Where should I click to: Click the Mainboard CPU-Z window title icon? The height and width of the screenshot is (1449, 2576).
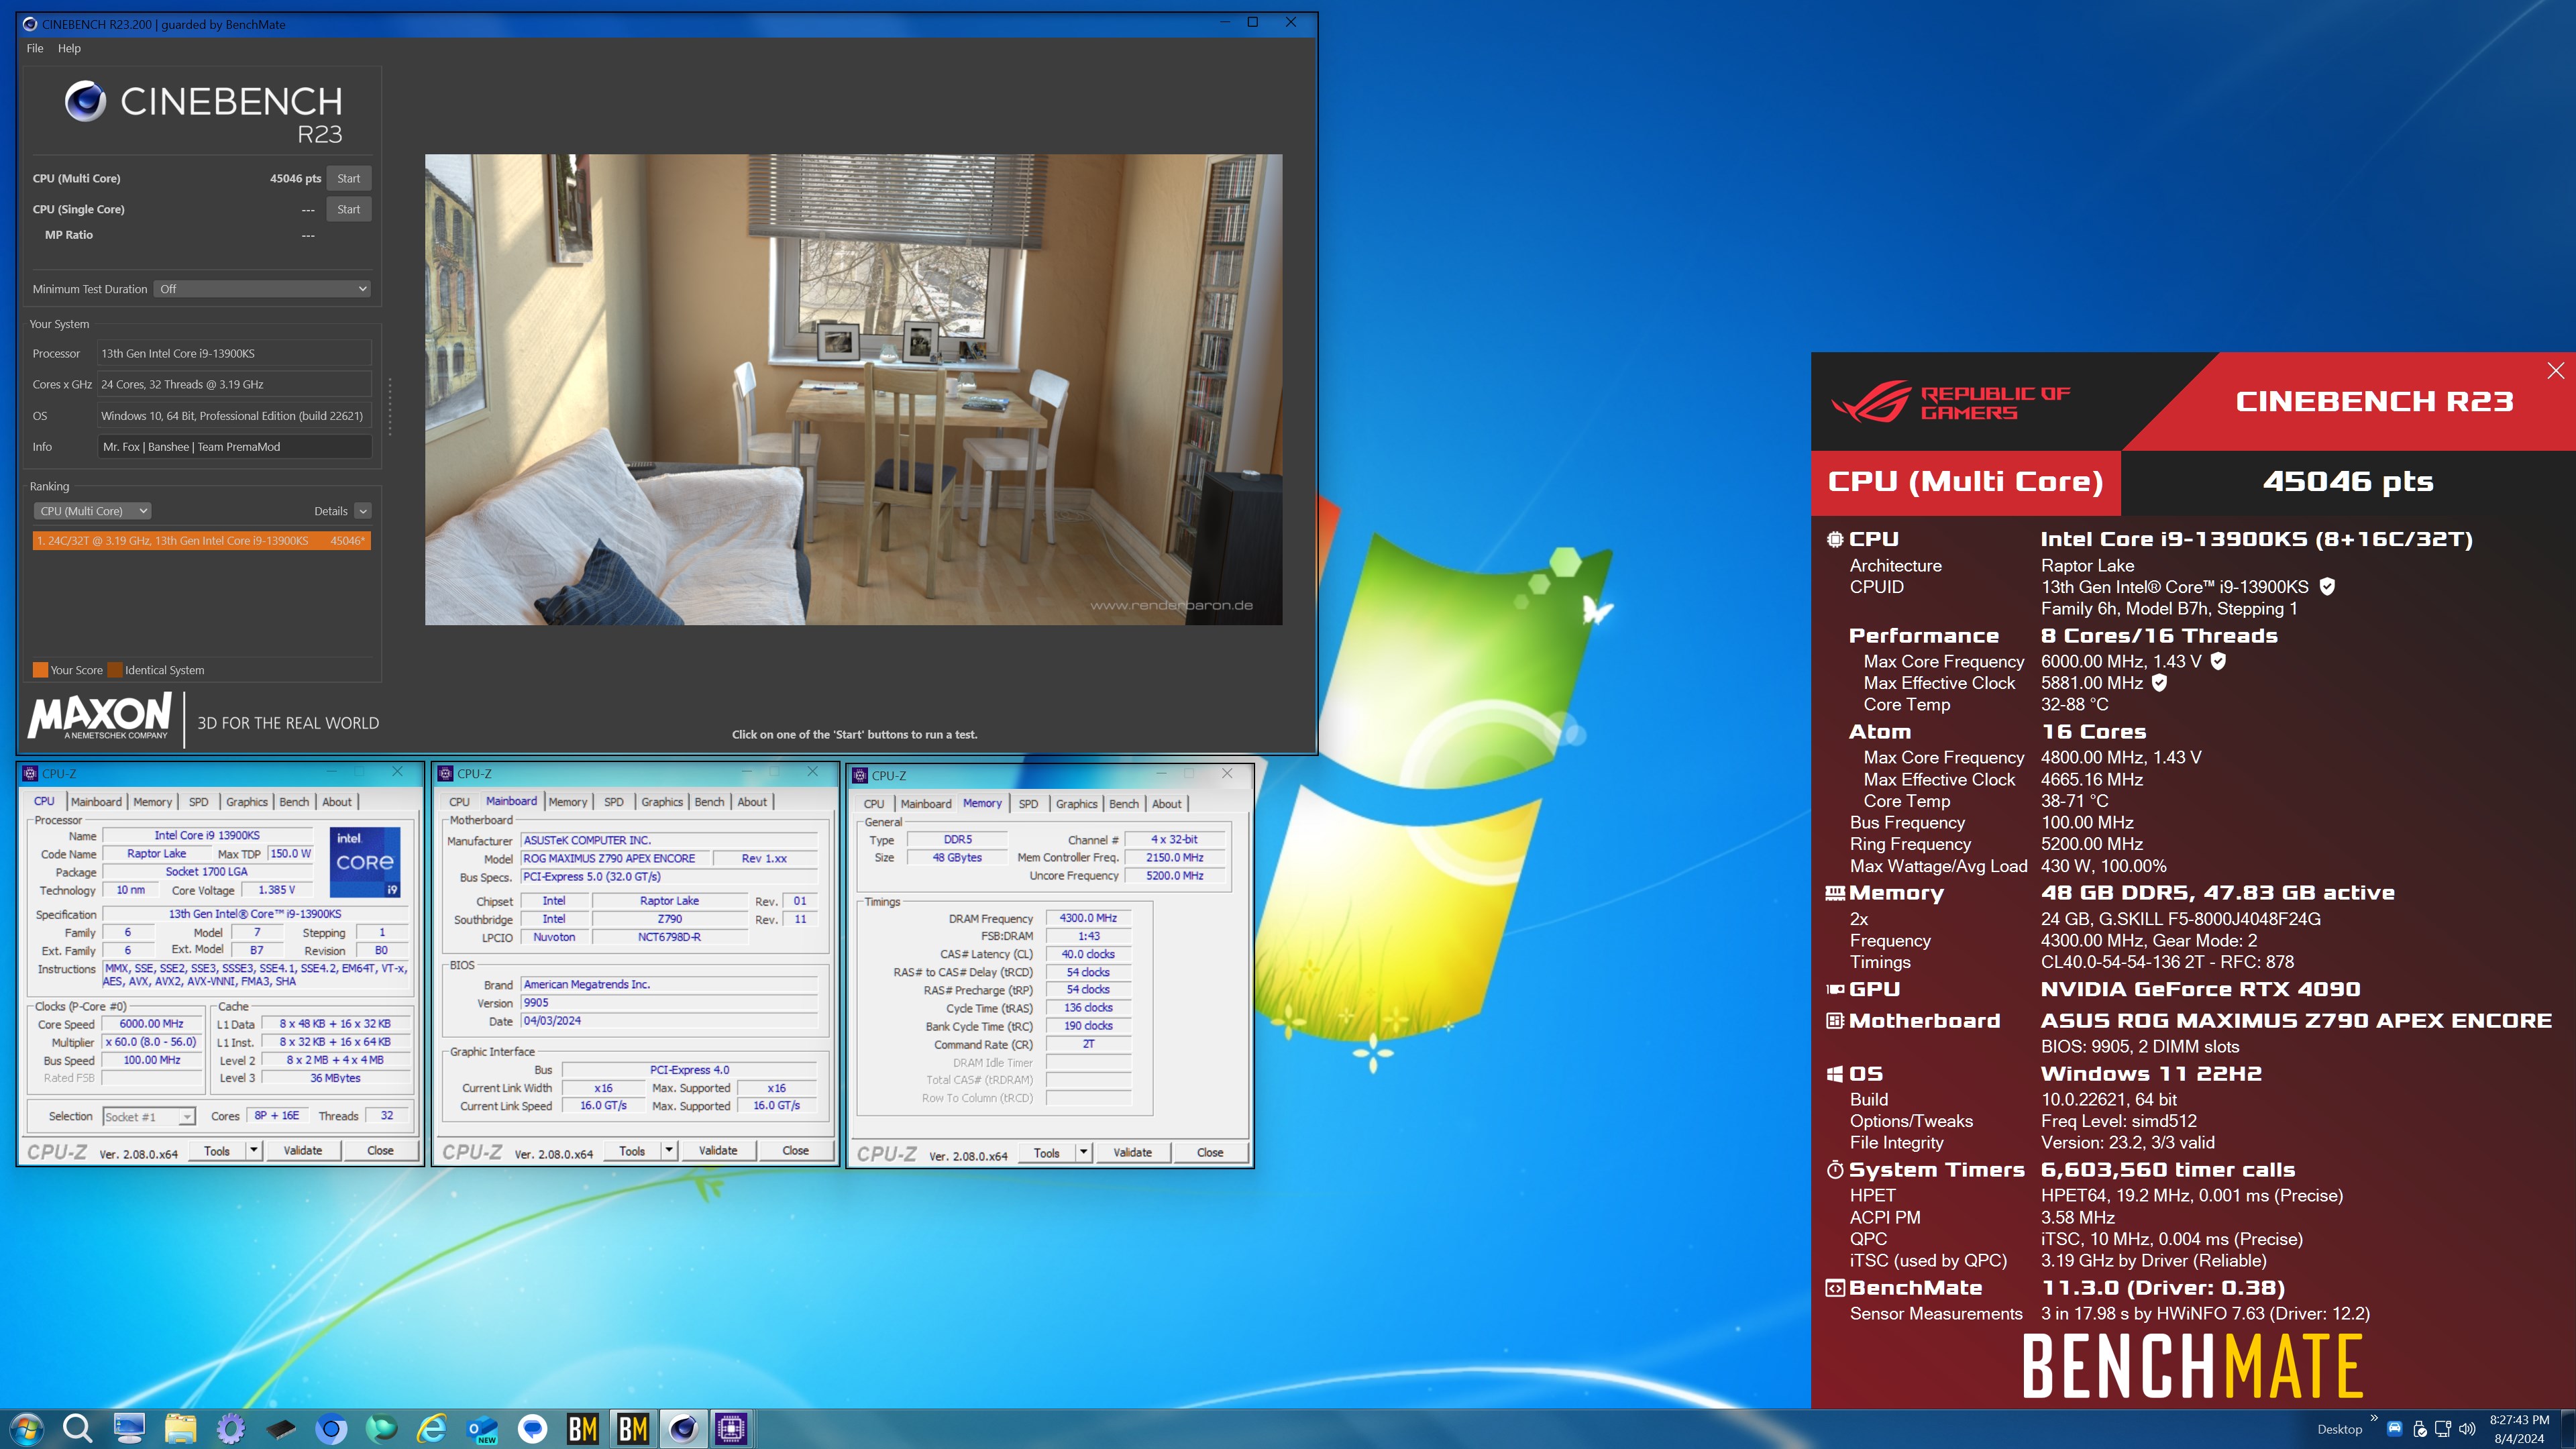pyautogui.click(x=446, y=773)
